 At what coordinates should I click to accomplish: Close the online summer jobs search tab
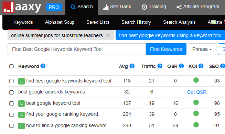tap(108, 35)
